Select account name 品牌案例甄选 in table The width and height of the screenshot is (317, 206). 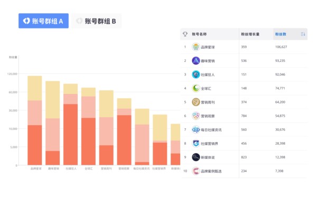pos(211,171)
